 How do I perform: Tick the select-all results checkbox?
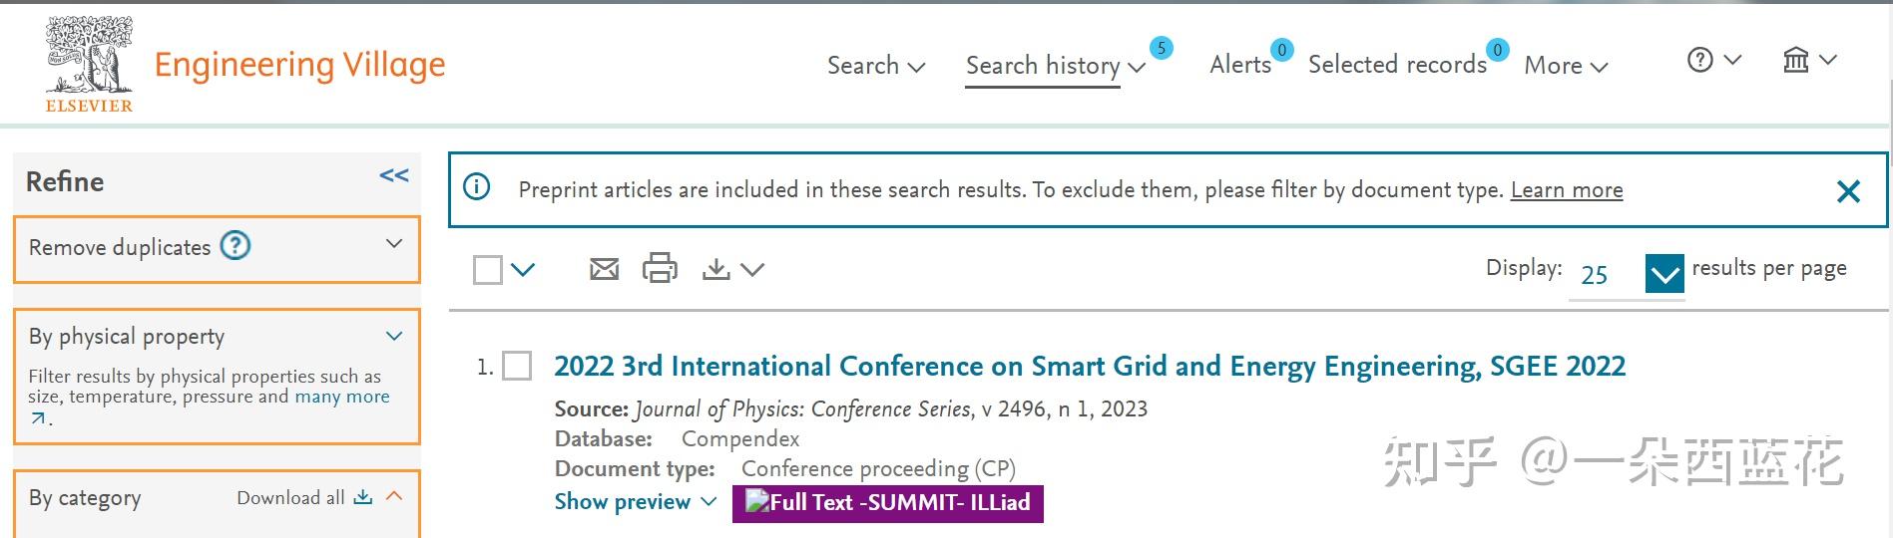pos(488,270)
